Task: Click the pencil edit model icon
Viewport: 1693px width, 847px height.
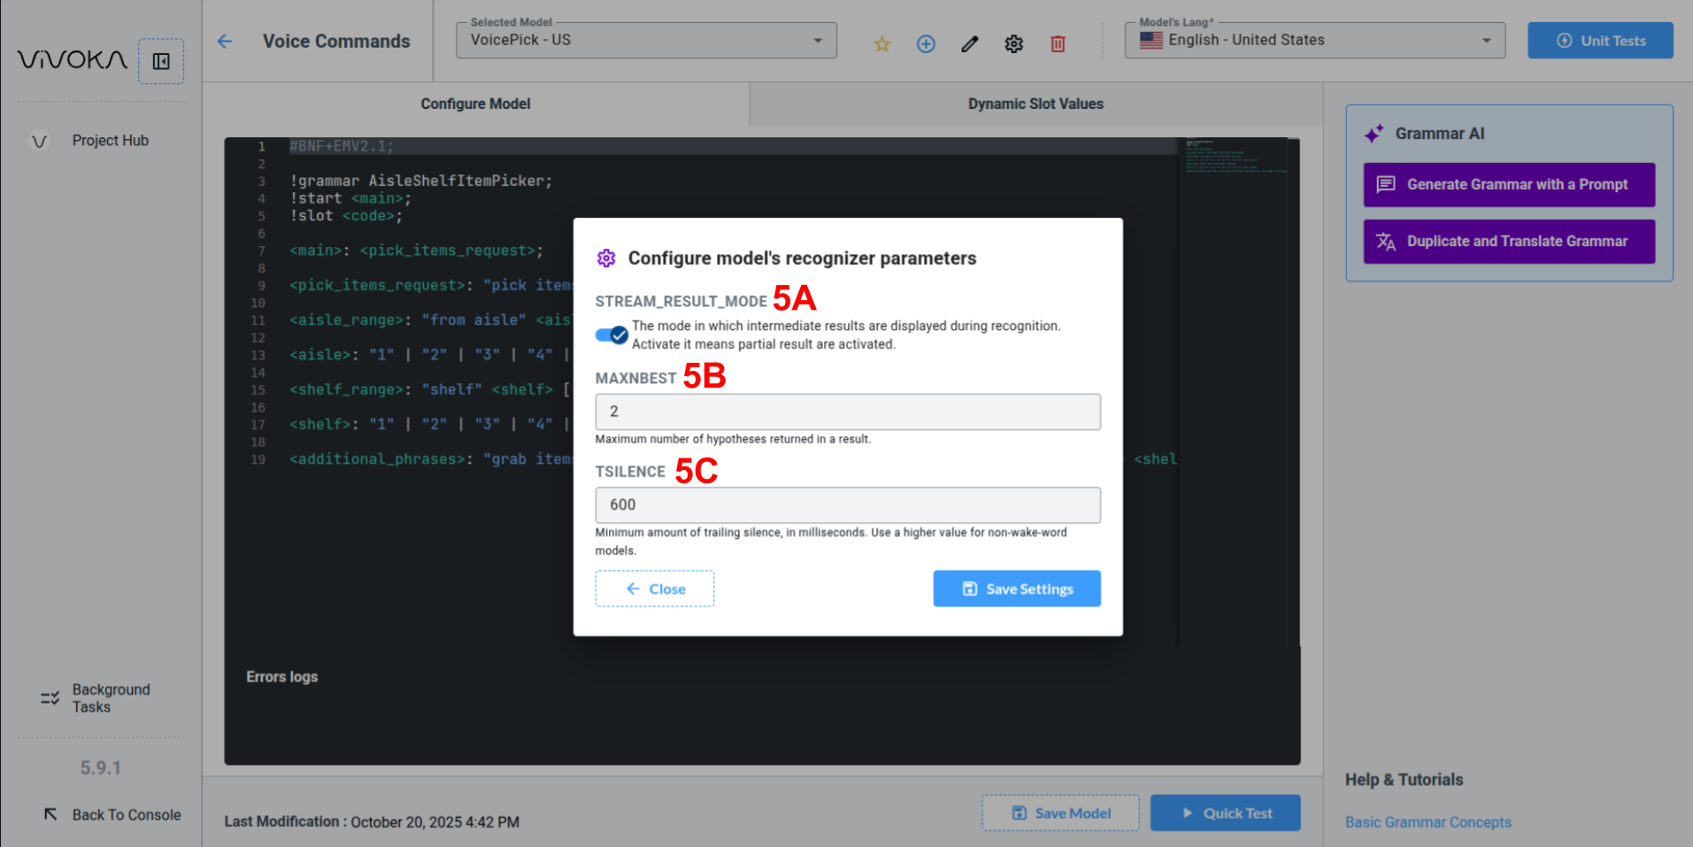Action: (970, 43)
